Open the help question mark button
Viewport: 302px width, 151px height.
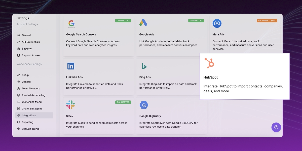tap(276, 127)
